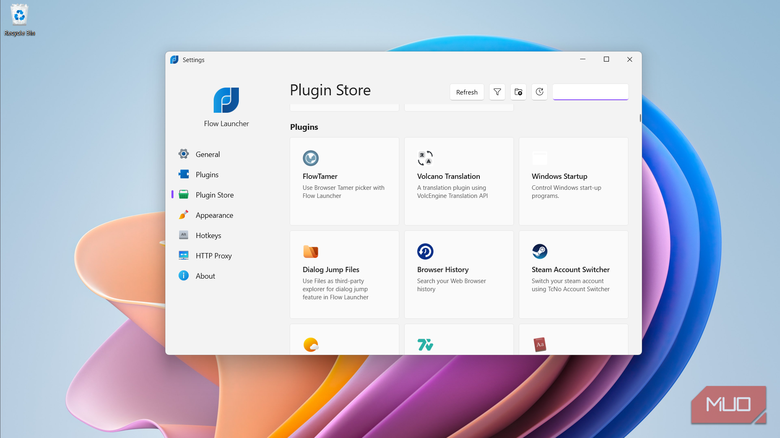Click the Volcano Translation plugin icon
780x438 pixels.
[x=425, y=158]
